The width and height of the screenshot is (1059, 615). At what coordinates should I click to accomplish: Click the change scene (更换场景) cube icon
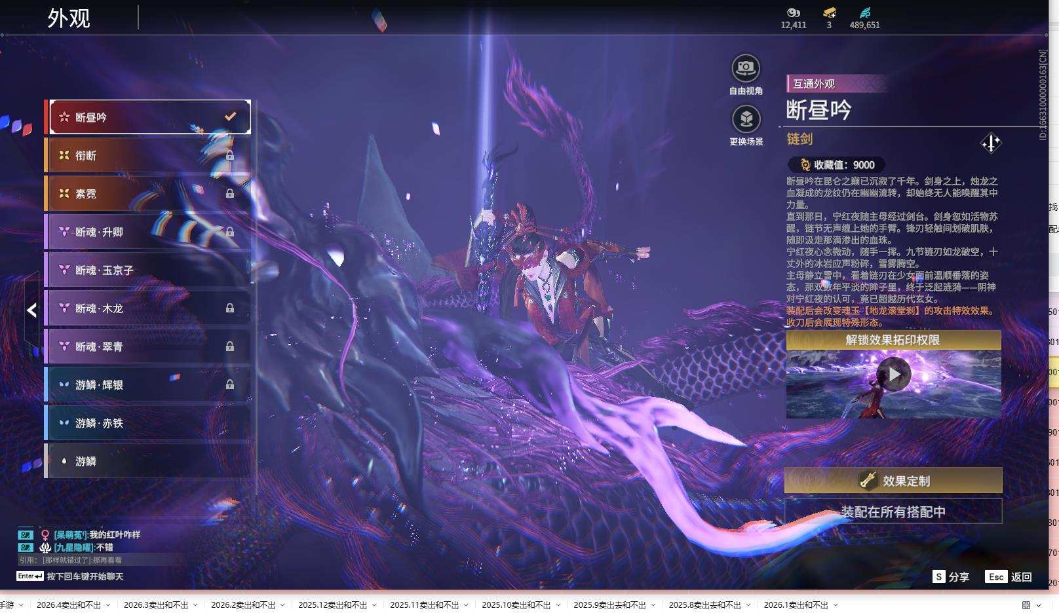(746, 119)
